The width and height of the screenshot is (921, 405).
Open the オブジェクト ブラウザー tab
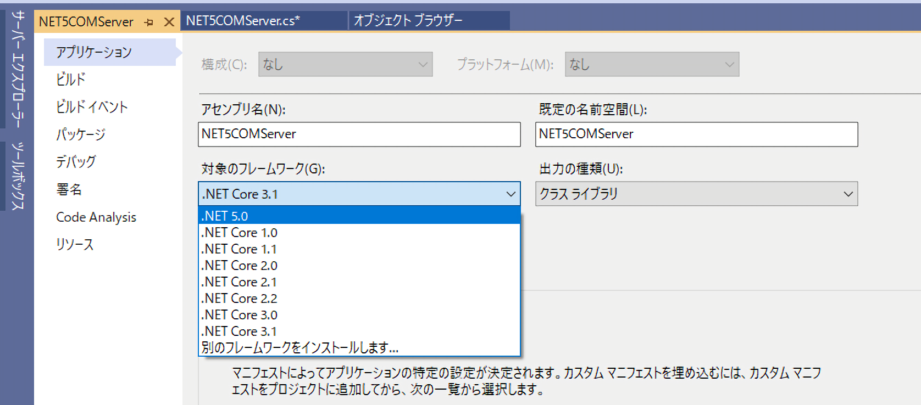coord(408,21)
